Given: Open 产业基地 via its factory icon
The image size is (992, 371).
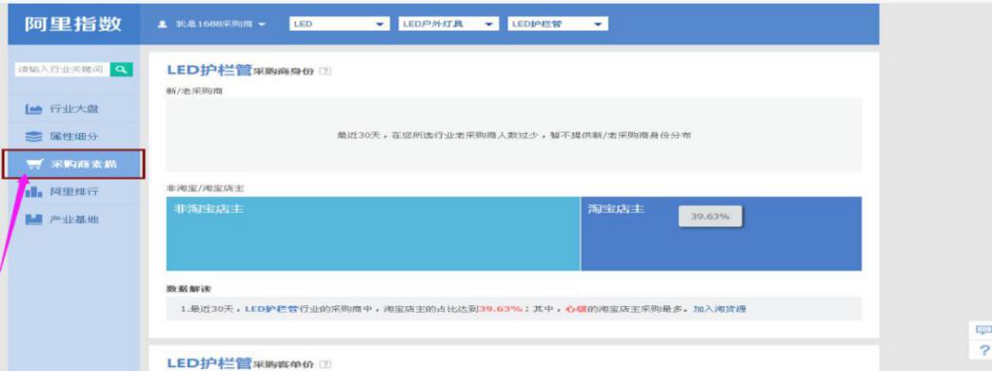Looking at the screenshot, I should pyautogui.click(x=34, y=220).
